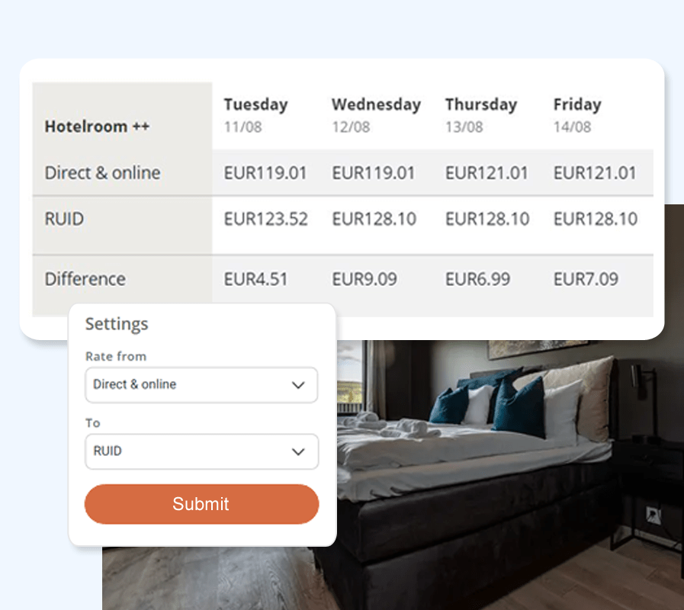Viewport: 684px width, 610px height.
Task: Click Tuesday's RUID rate EUR123.52
Action: pyautogui.click(x=265, y=220)
